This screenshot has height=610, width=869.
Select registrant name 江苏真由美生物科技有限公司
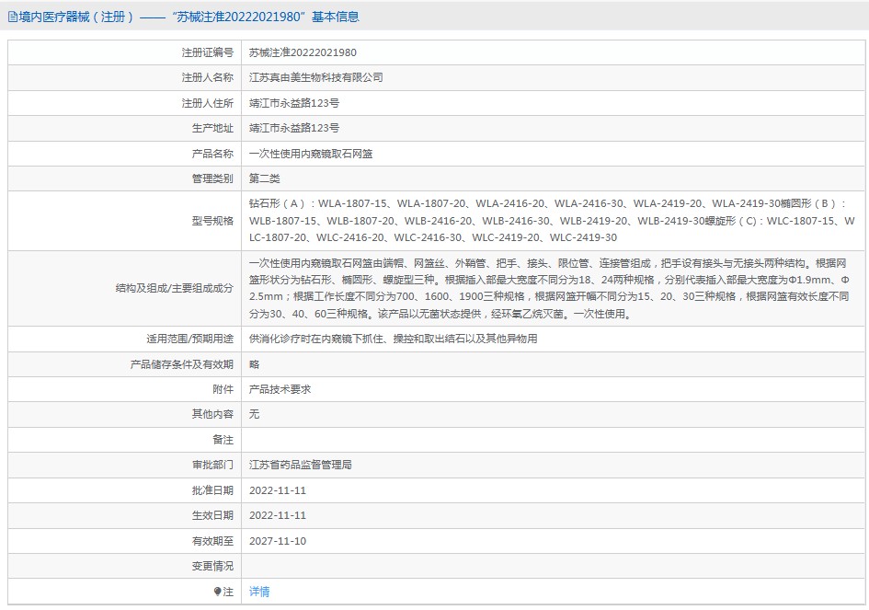tap(316, 77)
